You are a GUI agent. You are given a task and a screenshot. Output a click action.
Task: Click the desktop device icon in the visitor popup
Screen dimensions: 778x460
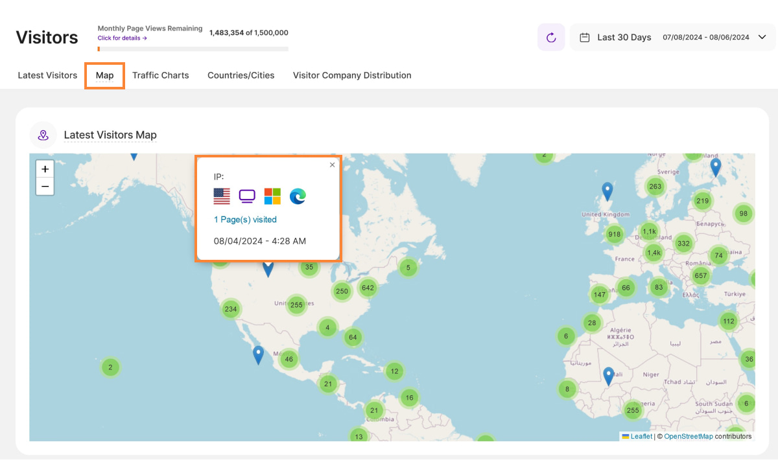click(246, 196)
